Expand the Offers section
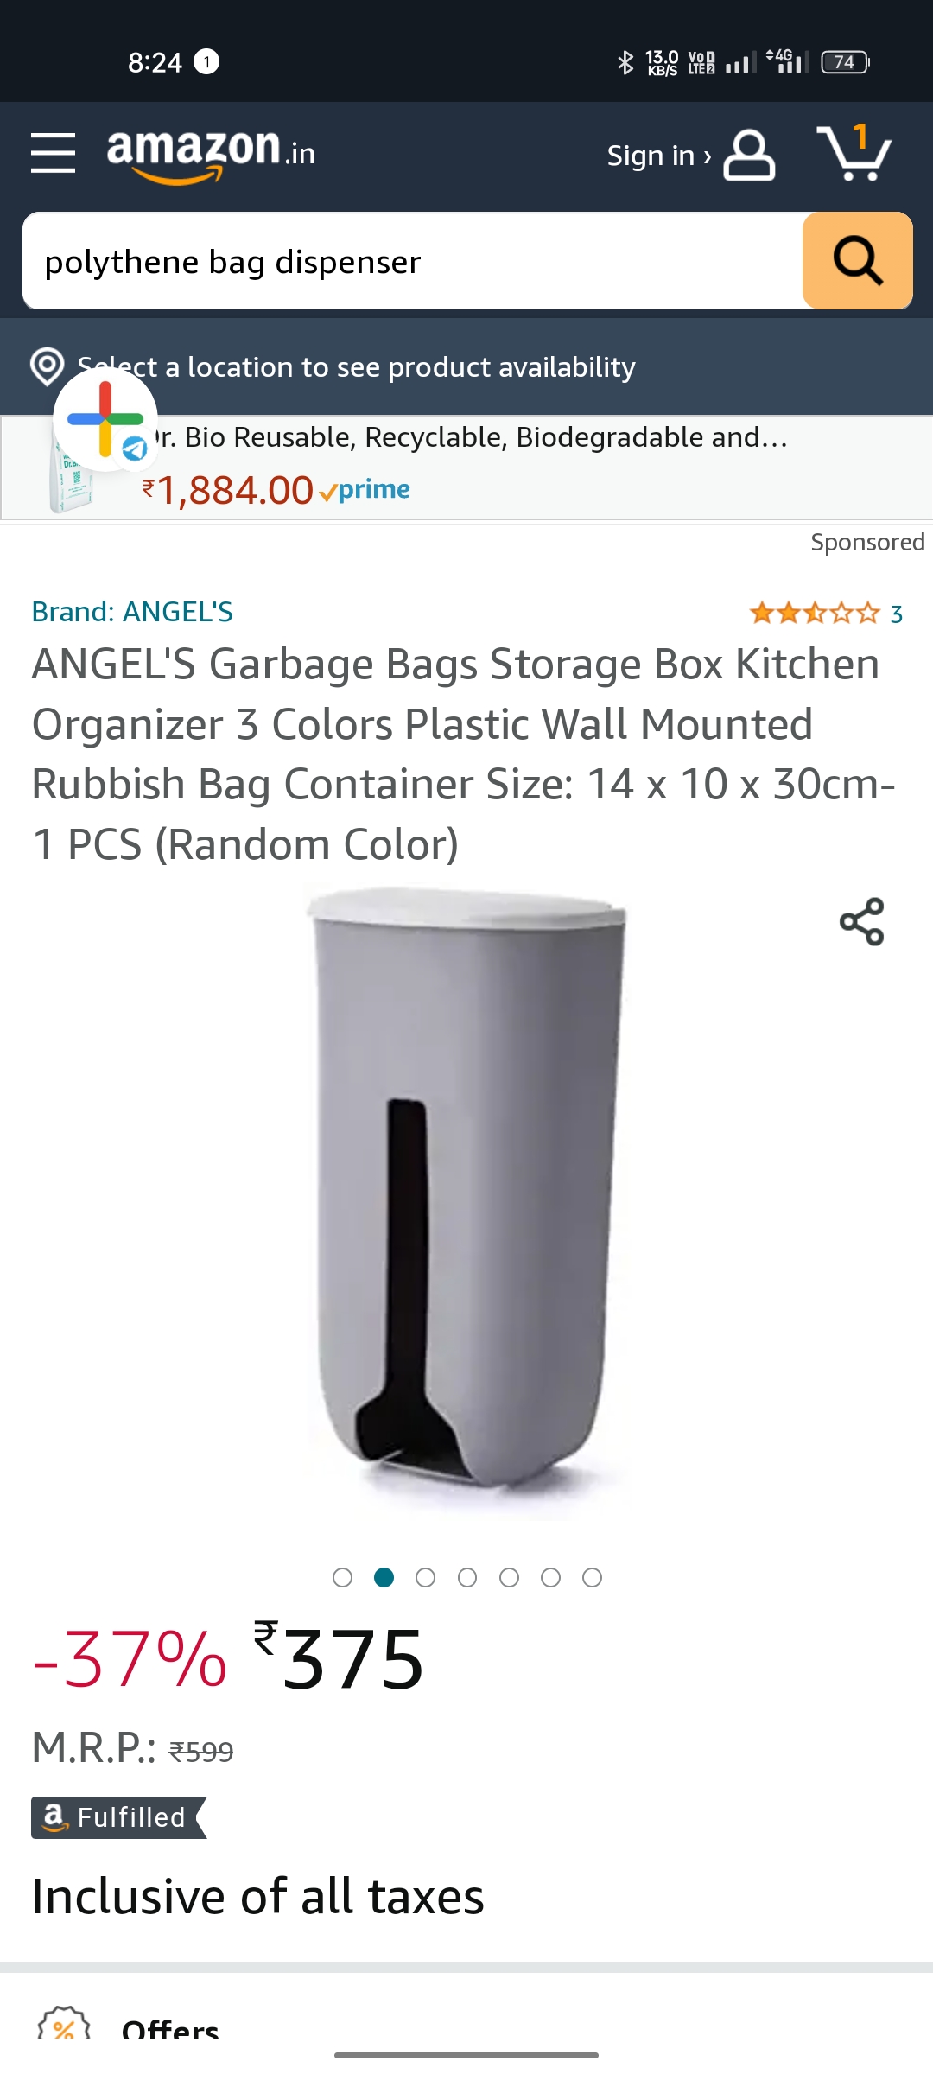The width and height of the screenshot is (933, 2074). pos(170,2027)
